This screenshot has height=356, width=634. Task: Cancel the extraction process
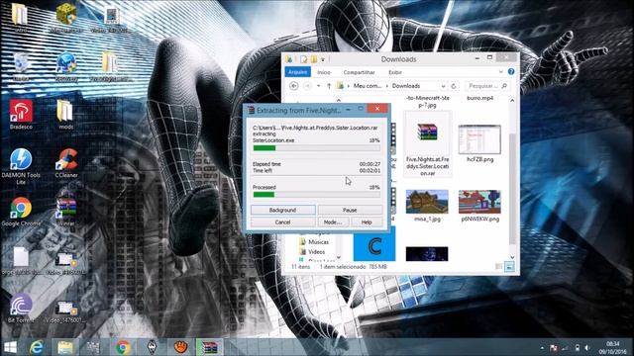pyautogui.click(x=282, y=222)
